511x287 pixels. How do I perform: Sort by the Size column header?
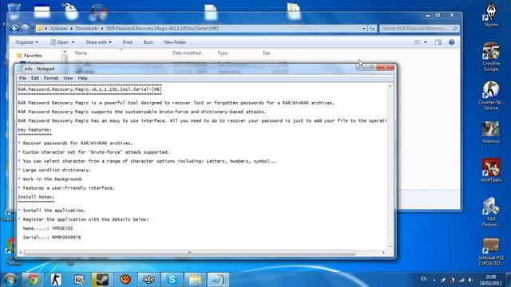click(266, 53)
